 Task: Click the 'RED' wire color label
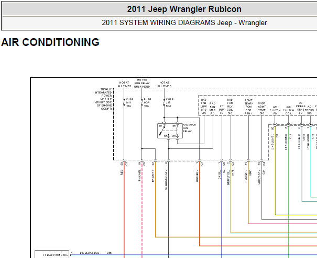(x=122, y=172)
